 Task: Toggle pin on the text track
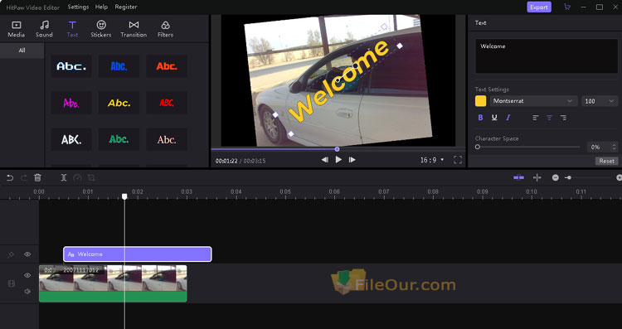coord(11,254)
